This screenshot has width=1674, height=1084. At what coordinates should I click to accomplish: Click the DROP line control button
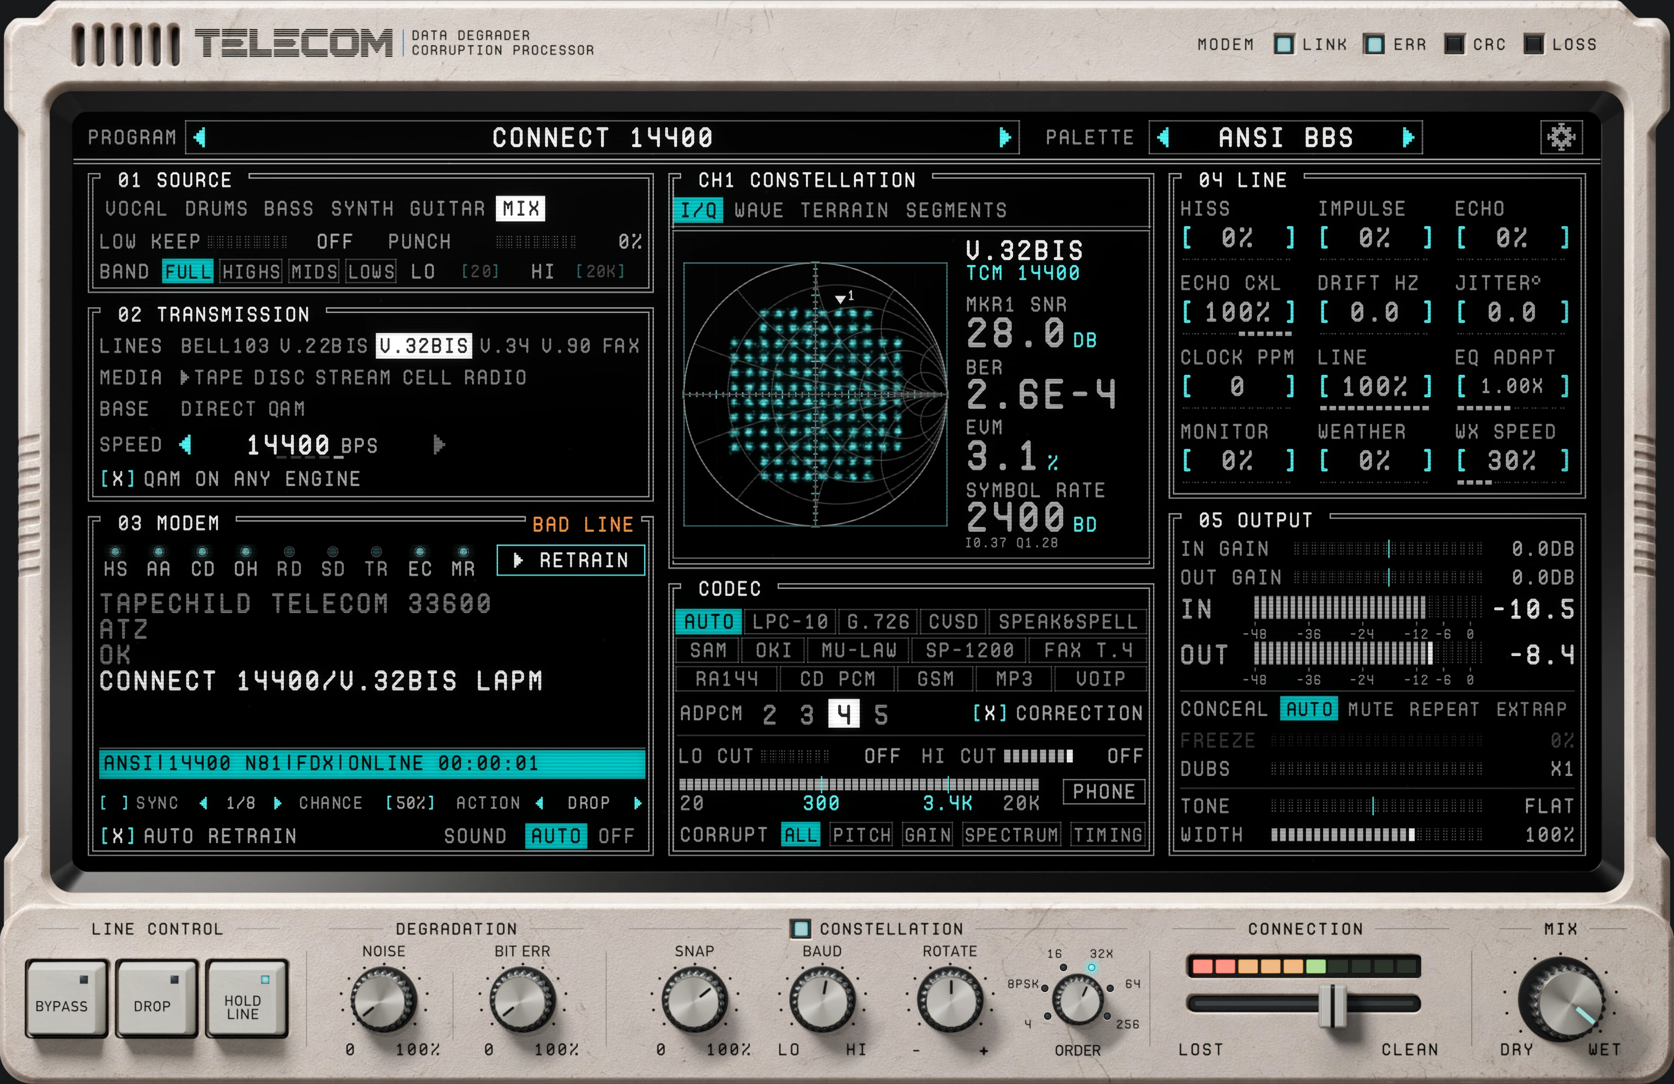(156, 999)
